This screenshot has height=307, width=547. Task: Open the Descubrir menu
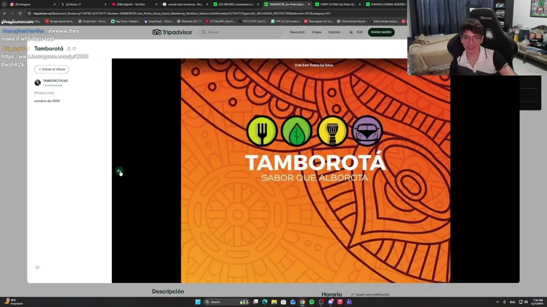coord(297,32)
